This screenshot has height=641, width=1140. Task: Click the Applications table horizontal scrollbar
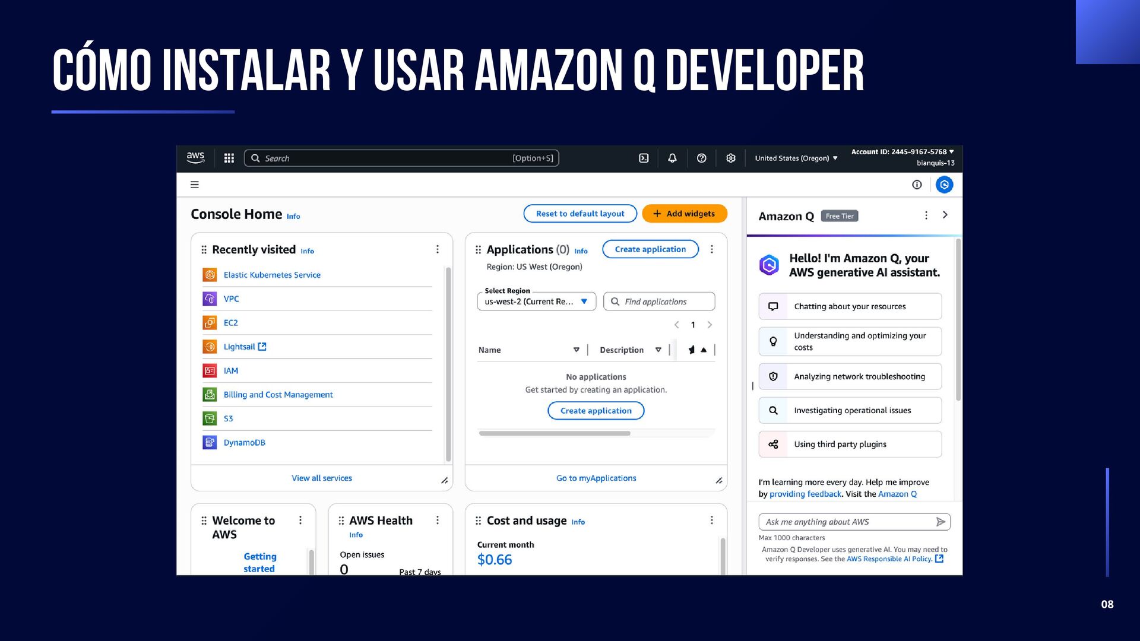554,433
